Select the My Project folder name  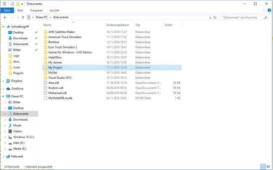tap(55, 67)
